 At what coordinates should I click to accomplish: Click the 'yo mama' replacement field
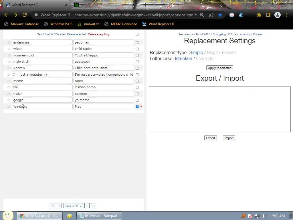coord(104,100)
